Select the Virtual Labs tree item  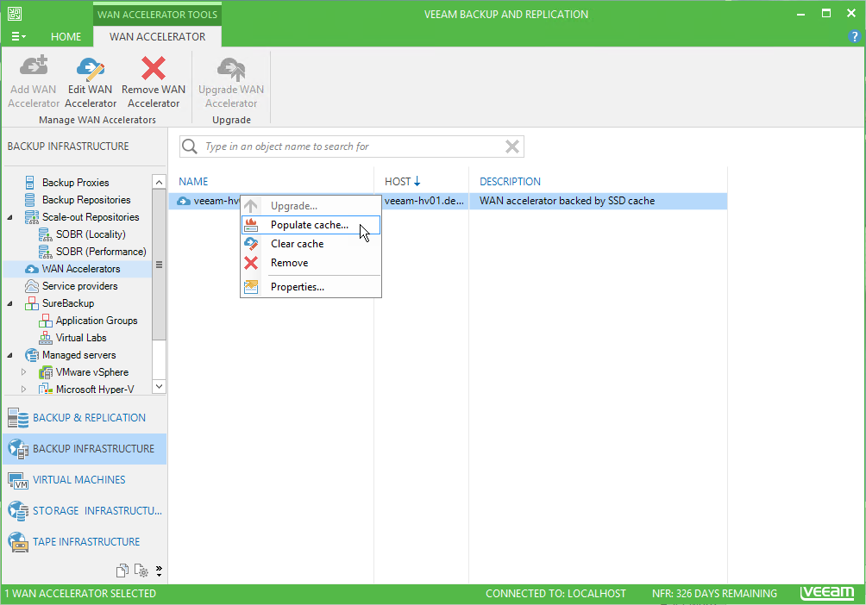(81, 338)
